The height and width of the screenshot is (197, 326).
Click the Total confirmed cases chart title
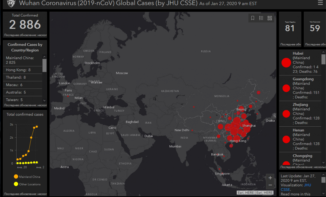point(25,115)
